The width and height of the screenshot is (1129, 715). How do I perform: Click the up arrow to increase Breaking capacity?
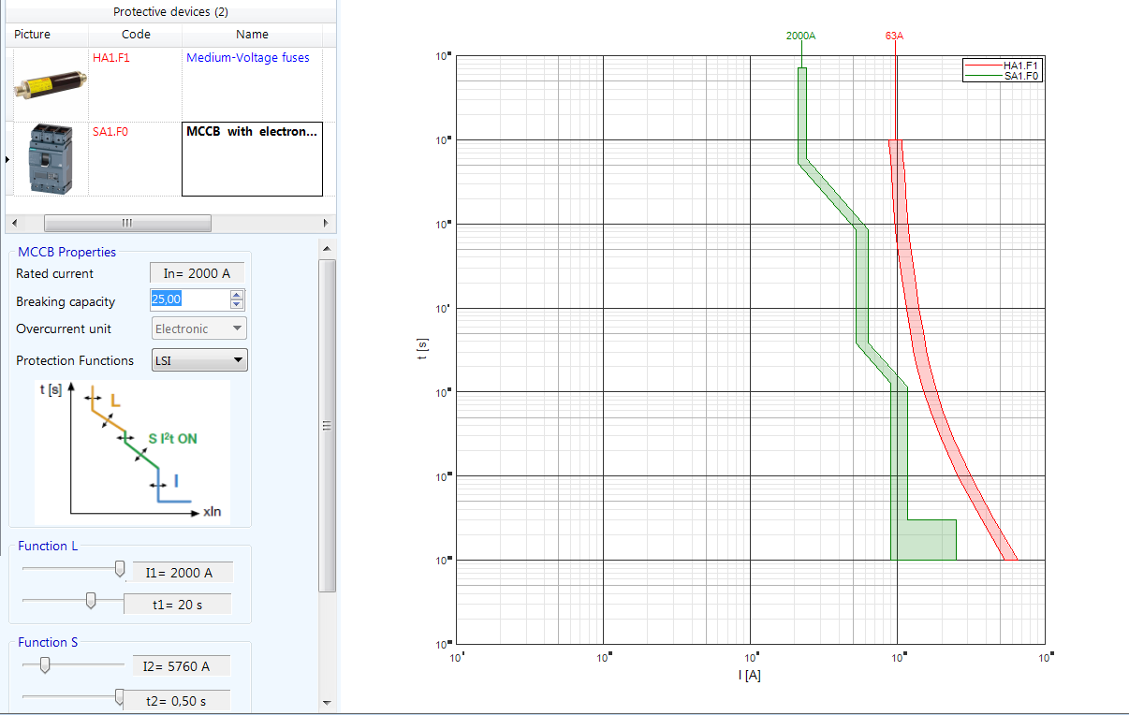(x=236, y=294)
